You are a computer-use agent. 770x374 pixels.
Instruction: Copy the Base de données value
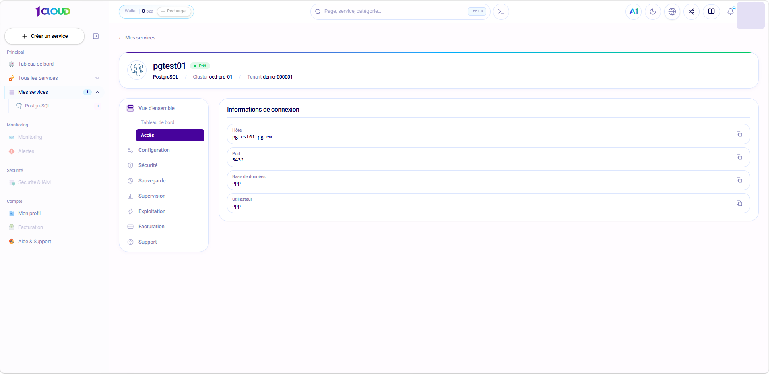739,180
